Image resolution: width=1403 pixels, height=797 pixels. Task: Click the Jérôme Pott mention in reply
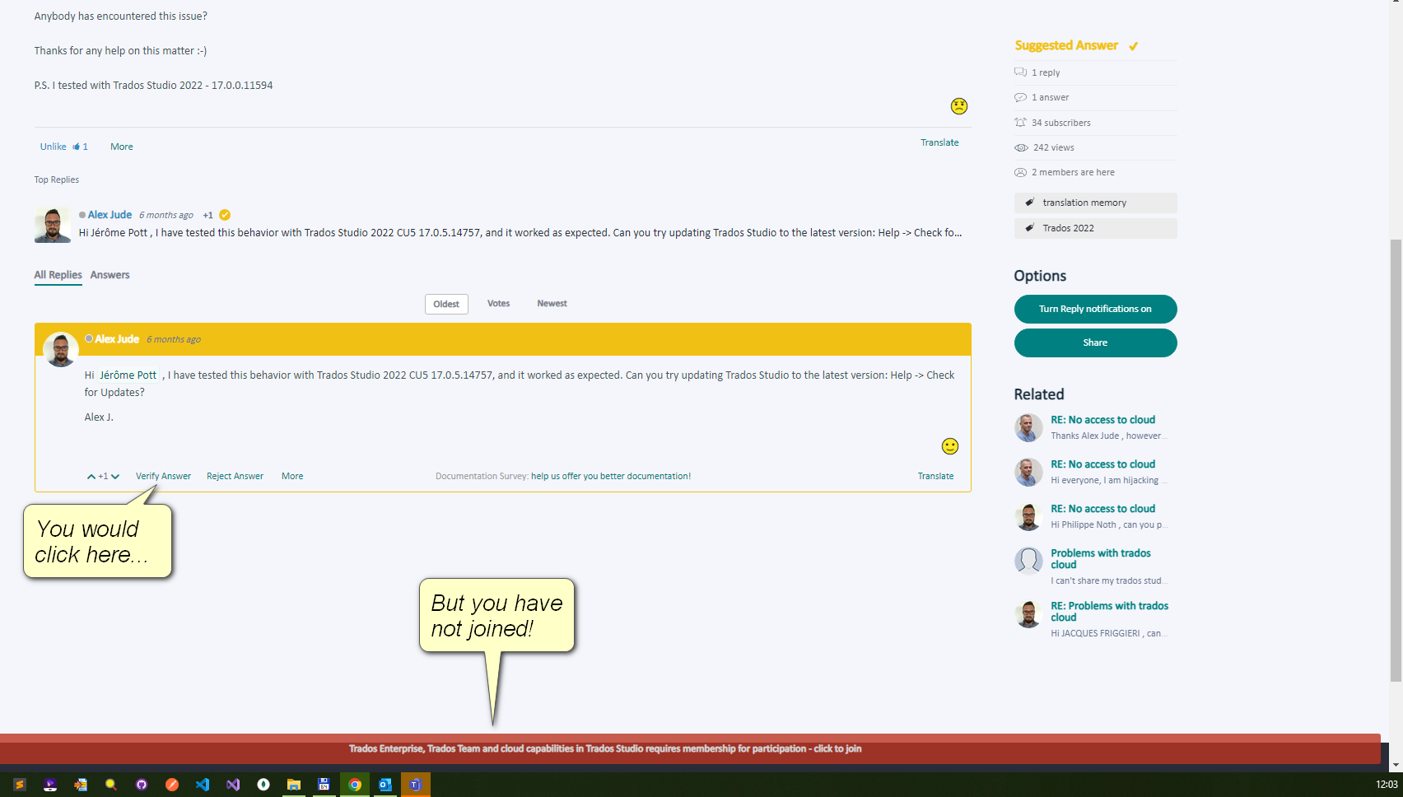(128, 375)
